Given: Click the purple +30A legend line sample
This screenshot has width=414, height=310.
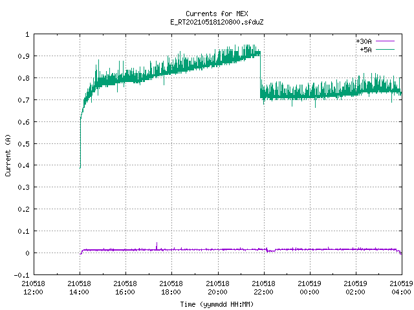Looking at the screenshot, I should 385,41.
